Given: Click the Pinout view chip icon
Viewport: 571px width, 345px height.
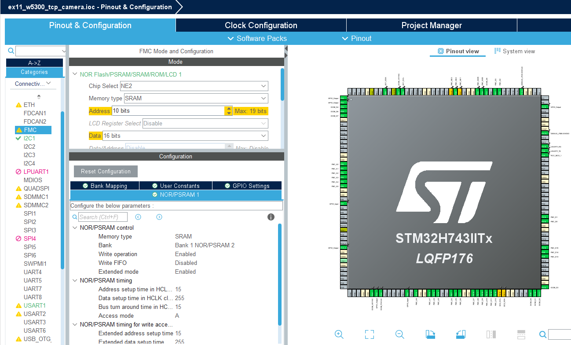Looking at the screenshot, I should [441, 51].
